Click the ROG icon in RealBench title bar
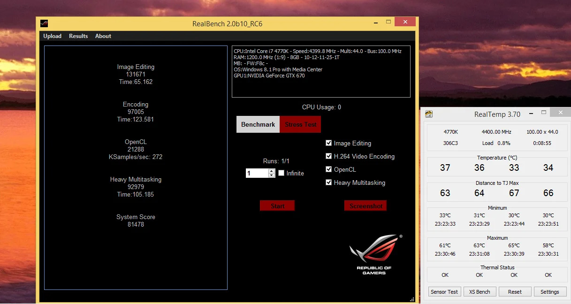The image size is (571, 304). tap(44, 24)
